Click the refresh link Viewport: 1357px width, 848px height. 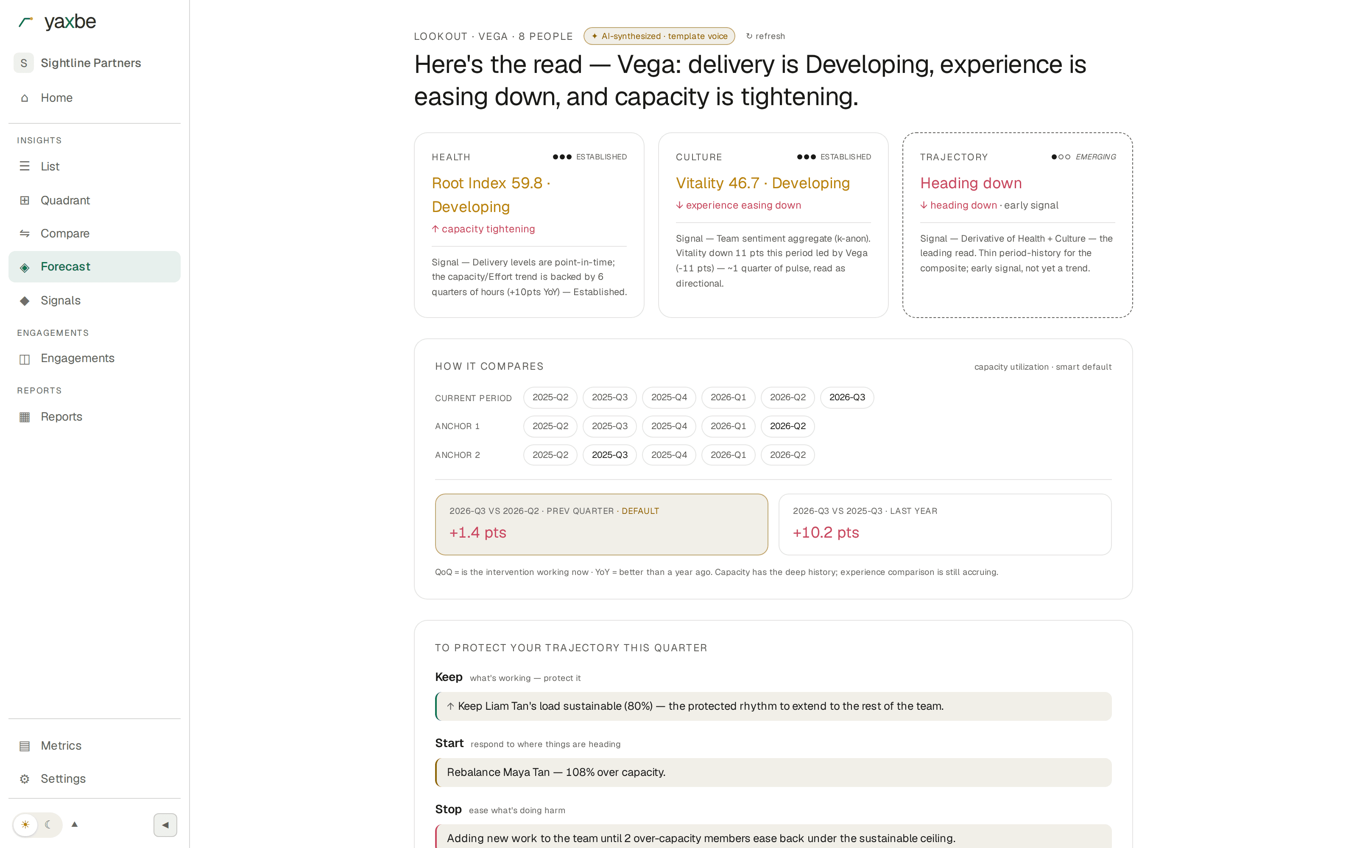(765, 36)
